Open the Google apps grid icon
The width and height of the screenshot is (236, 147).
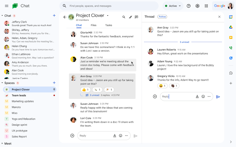(206, 6)
